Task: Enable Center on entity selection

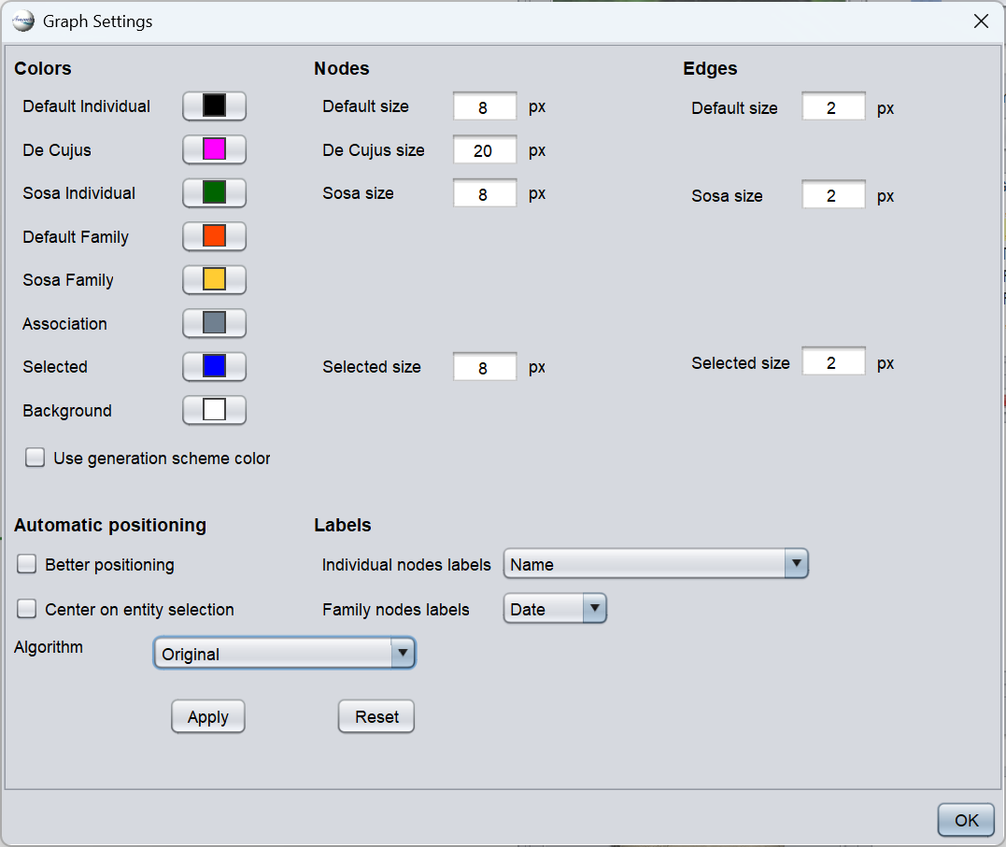Action: click(x=27, y=609)
